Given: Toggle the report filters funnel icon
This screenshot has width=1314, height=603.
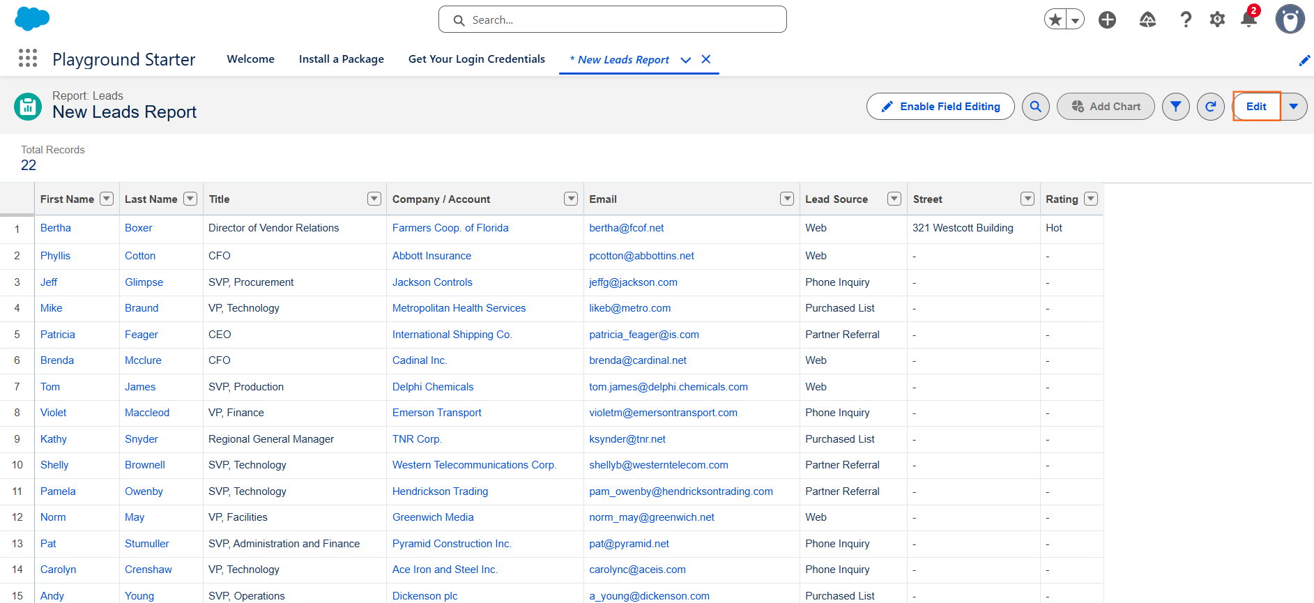Looking at the screenshot, I should pyautogui.click(x=1176, y=107).
